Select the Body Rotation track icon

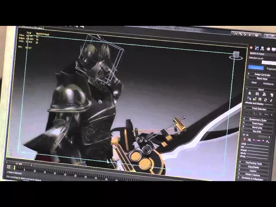256,113
